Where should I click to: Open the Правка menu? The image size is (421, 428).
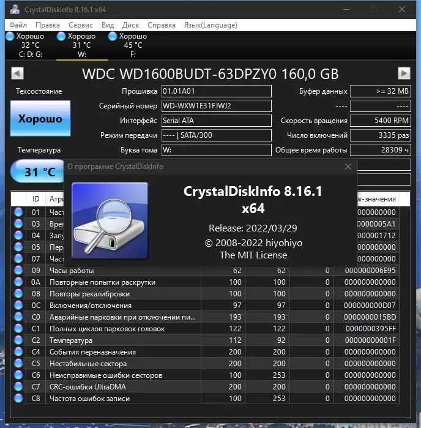click(x=48, y=25)
